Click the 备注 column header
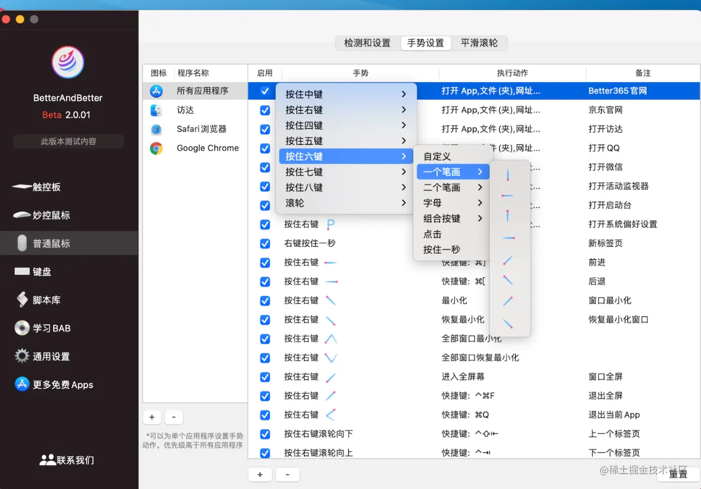 click(x=643, y=73)
